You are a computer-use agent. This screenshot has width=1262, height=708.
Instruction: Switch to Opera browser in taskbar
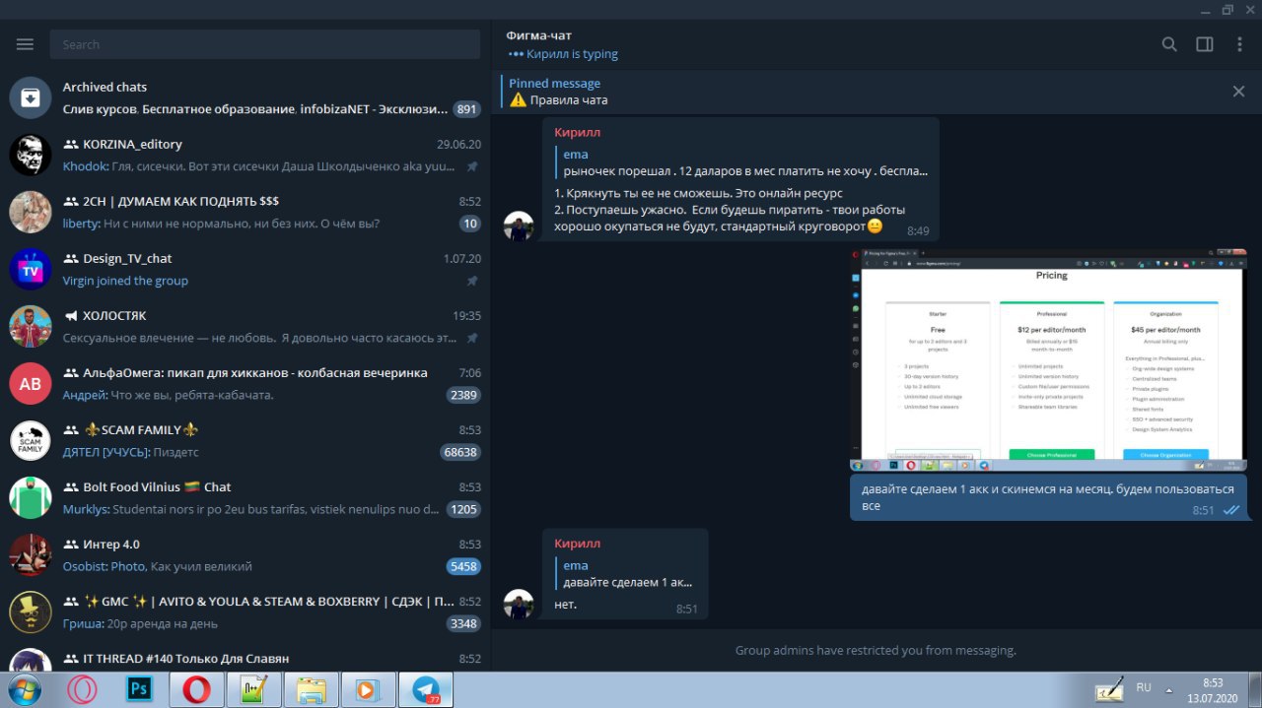pyautogui.click(x=196, y=689)
